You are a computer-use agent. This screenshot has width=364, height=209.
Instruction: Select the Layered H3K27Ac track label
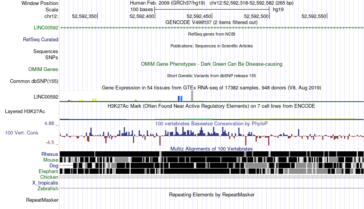click(x=25, y=112)
